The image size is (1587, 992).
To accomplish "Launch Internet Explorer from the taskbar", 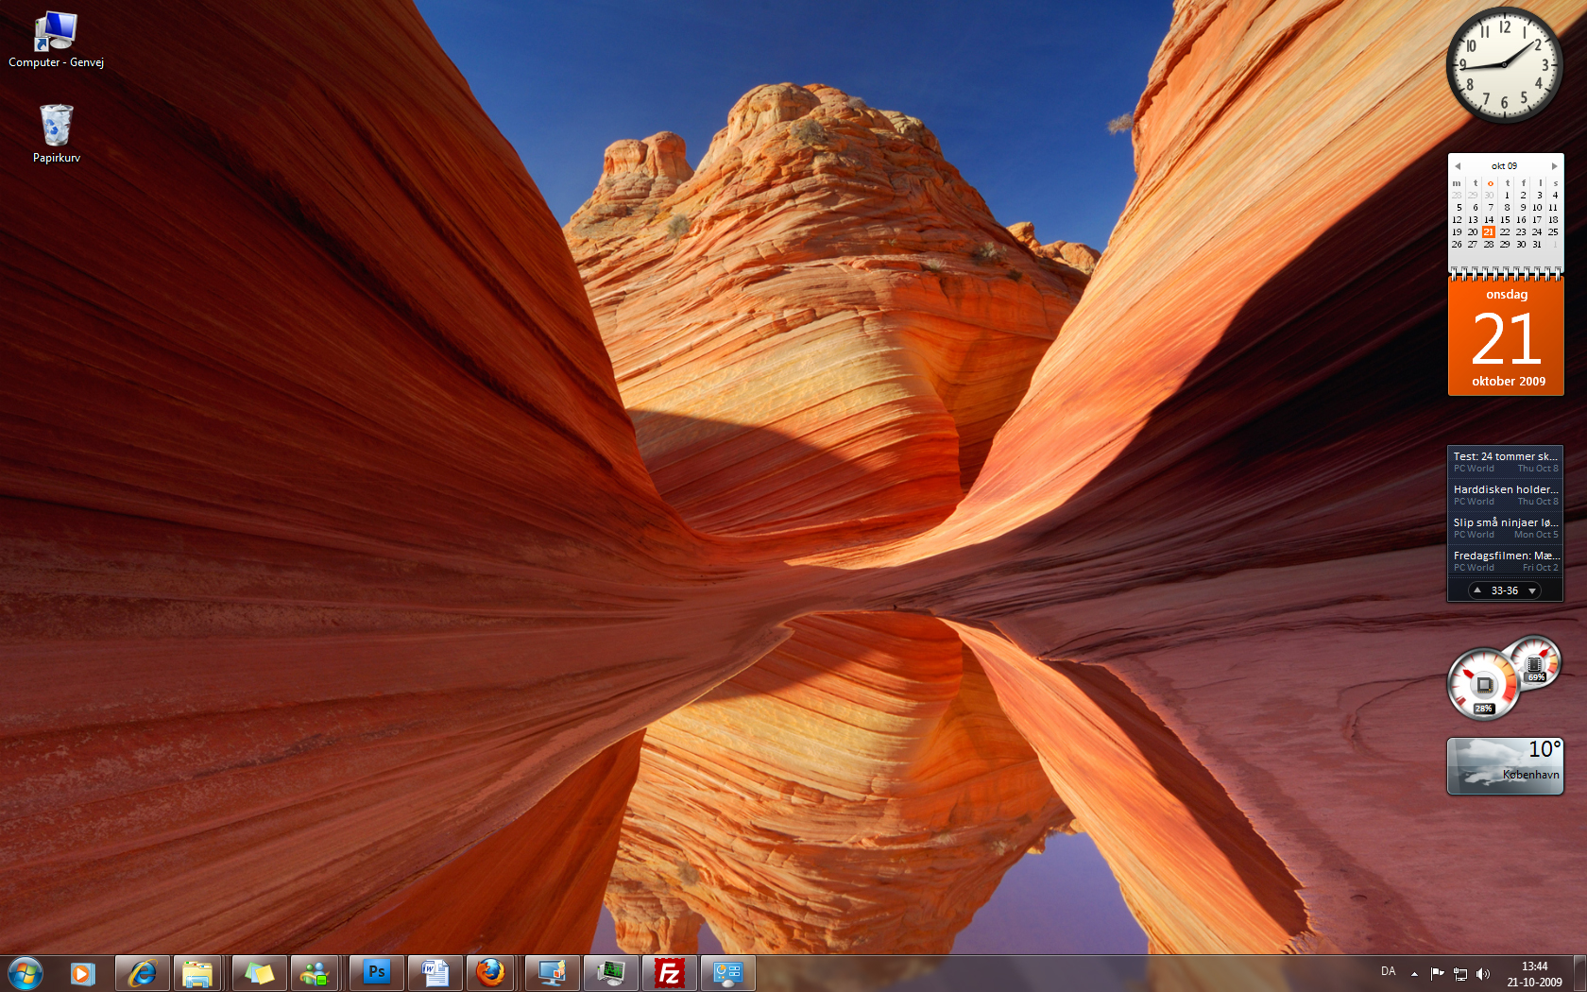I will (x=143, y=973).
